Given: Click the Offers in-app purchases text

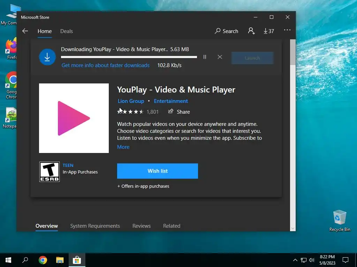Looking at the screenshot, I should tap(143, 186).
